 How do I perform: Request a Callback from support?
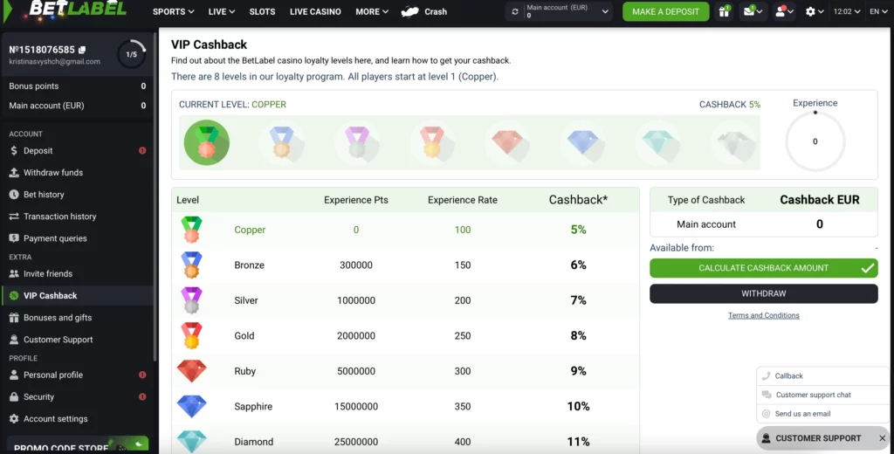click(x=821, y=376)
